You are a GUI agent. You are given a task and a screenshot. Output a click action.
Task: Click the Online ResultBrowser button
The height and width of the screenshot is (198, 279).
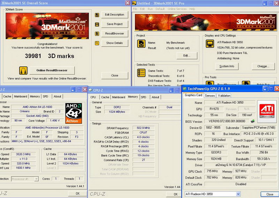click(x=52, y=70)
